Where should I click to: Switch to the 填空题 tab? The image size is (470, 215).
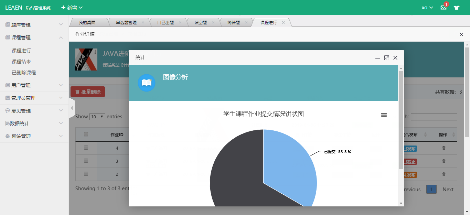point(201,22)
